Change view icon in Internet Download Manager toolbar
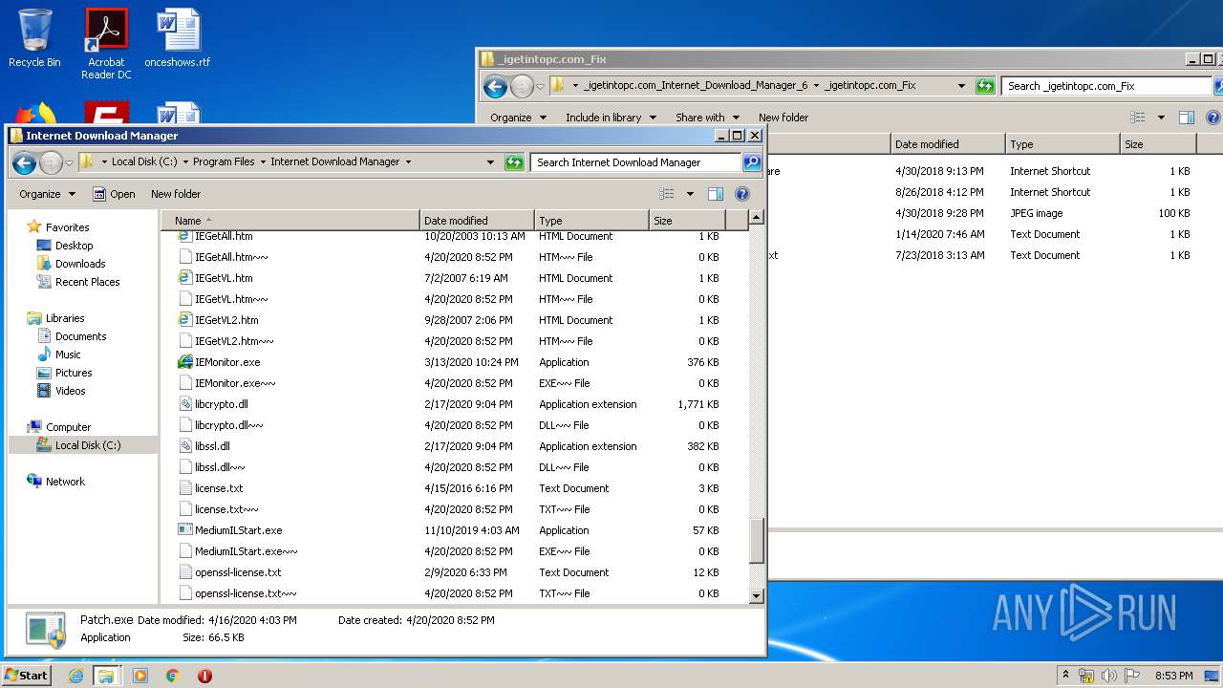Viewport: 1223px width, 688px height. point(667,194)
